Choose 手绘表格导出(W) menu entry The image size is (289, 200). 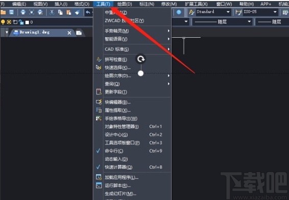click(132, 118)
